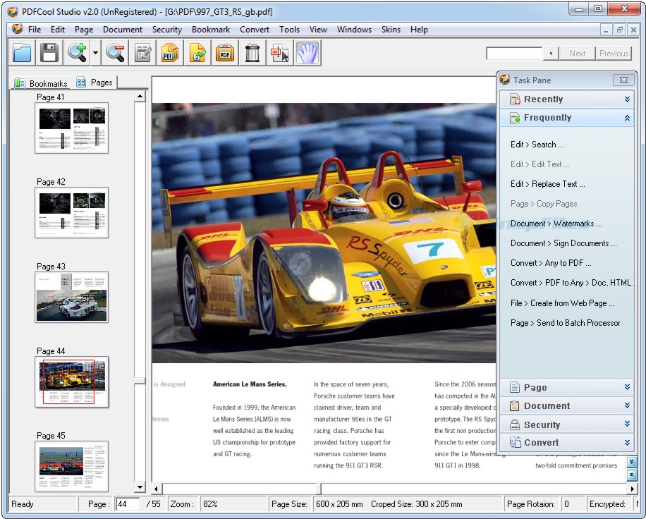Switch to the Bookmarks tab
The height and width of the screenshot is (519, 646).
40,83
